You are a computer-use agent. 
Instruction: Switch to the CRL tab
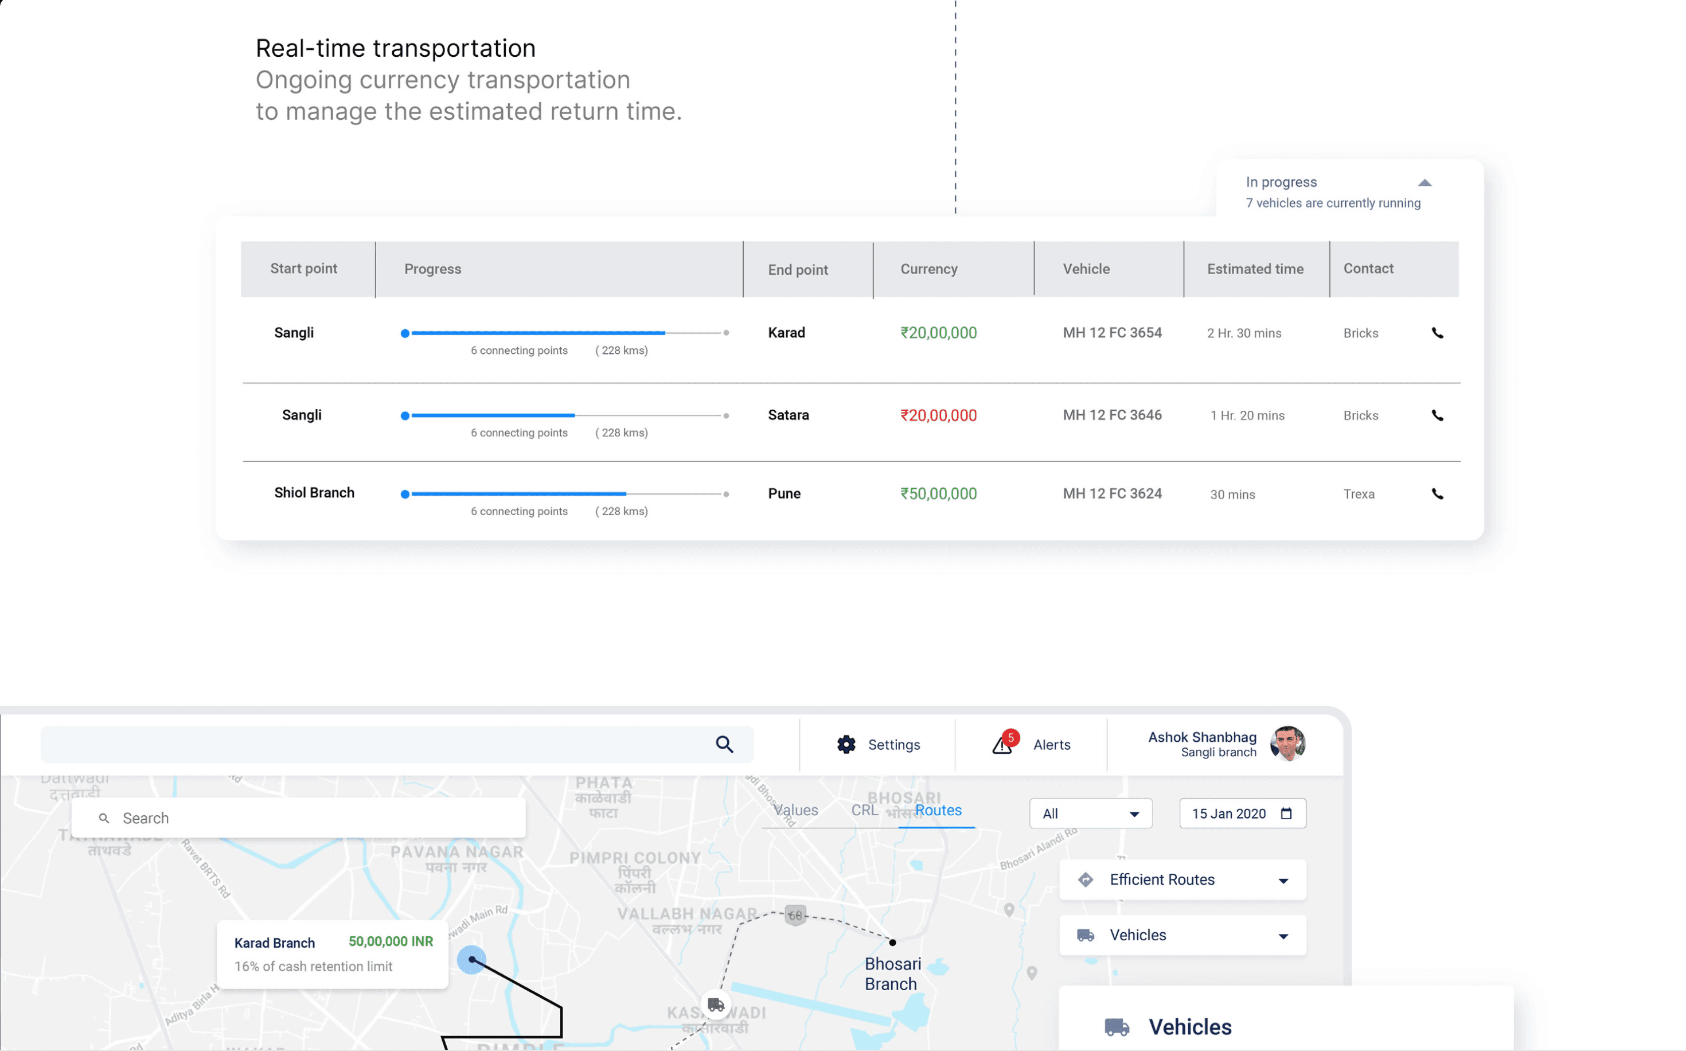pos(864,811)
